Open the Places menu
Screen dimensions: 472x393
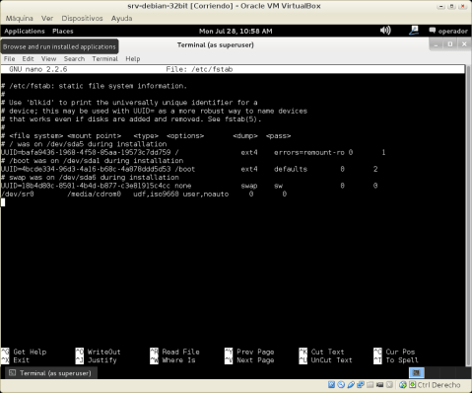[x=63, y=31]
